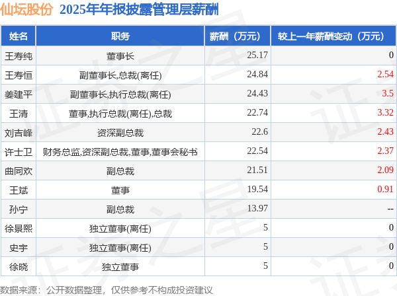Select the name cell 徐晓

19,267
